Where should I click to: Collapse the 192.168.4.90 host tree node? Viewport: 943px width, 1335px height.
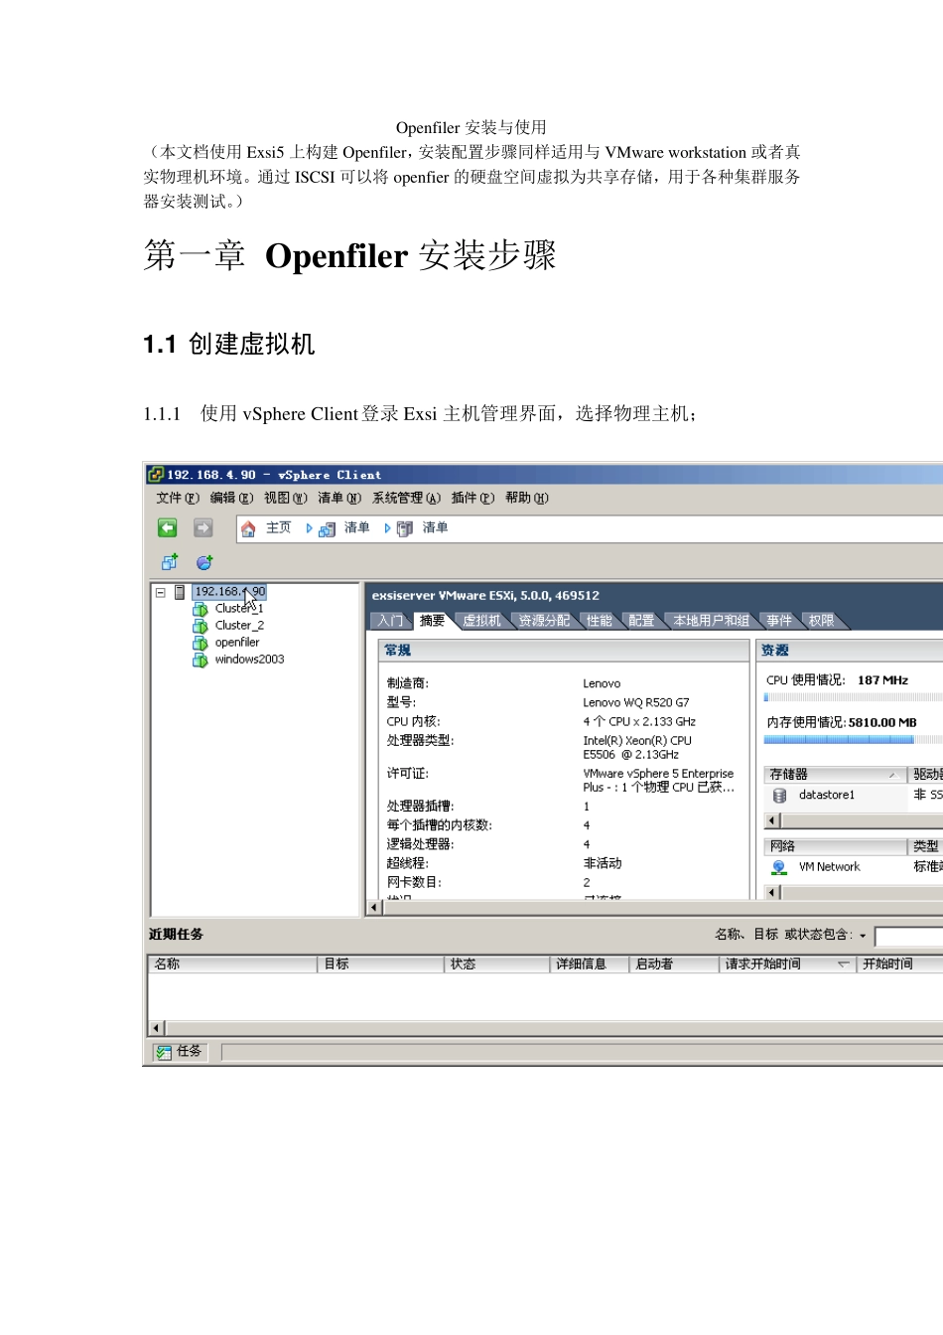point(160,592)
